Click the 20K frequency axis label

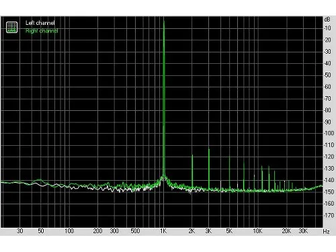click(286, 231)
